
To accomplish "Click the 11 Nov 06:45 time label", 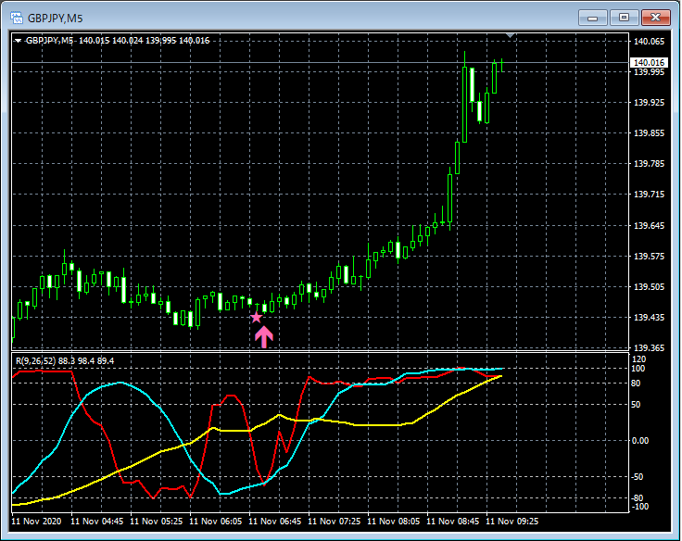I will click(274, 521).
